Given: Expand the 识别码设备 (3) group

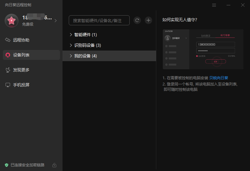Looking at the screenshot, I should [x=71, y=45].
